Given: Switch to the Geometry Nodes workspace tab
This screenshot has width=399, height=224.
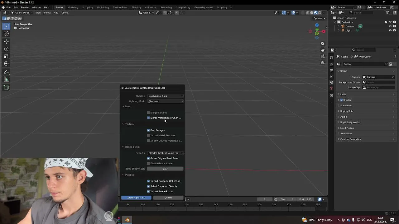Looking at the screenshot, I should [203, 7].
